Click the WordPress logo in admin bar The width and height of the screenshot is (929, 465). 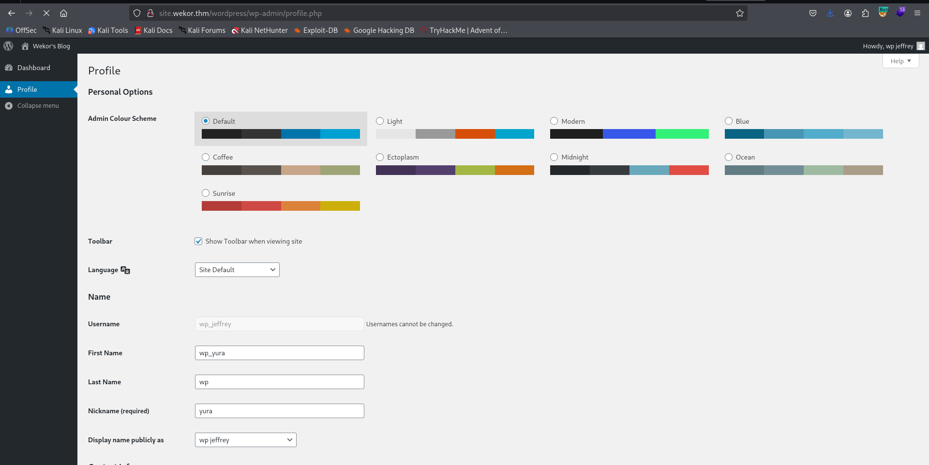pyautogui.click(x=8, y=46)
